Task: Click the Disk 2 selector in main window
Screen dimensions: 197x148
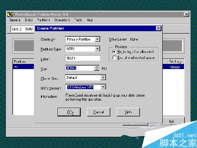Action: (22, 29)
